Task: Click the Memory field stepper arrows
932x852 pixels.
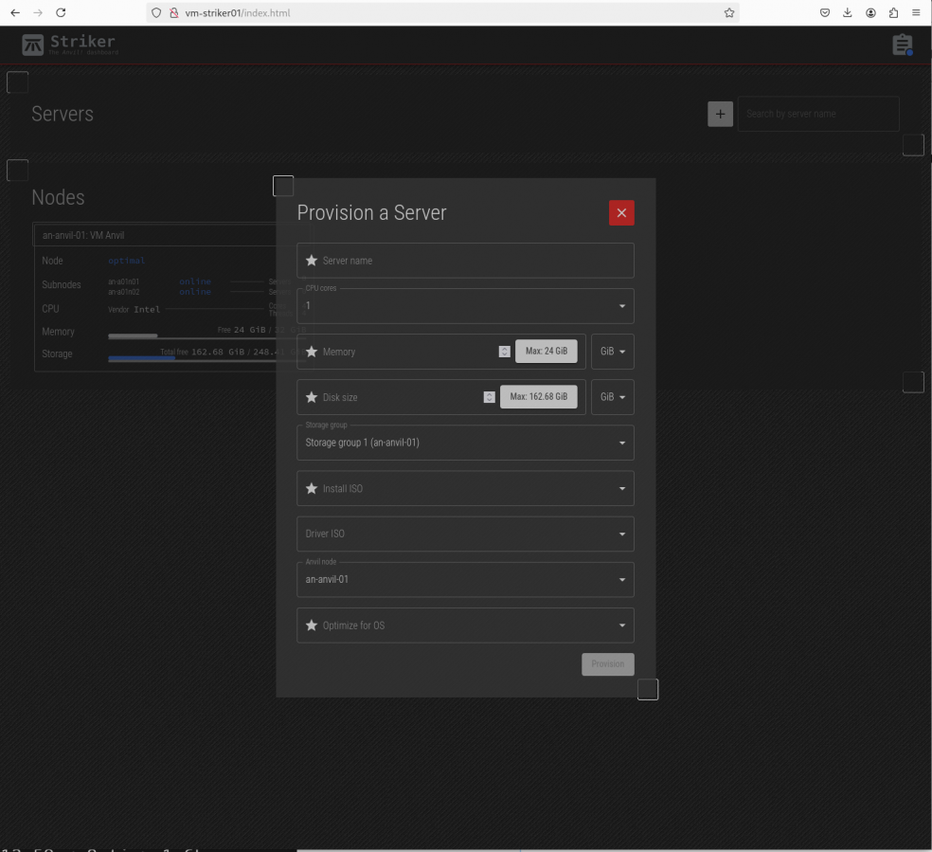Action: pos(505,352)
